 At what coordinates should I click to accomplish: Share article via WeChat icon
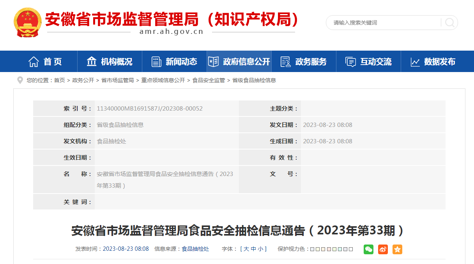368,249
